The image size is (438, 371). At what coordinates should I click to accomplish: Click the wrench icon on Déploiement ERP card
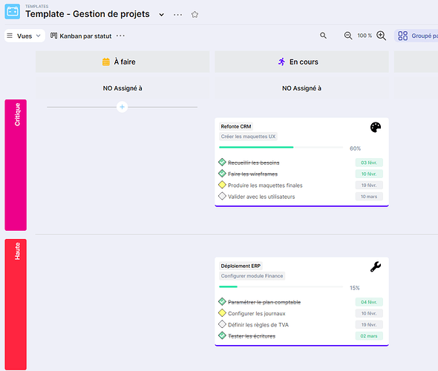pos(376,266)
